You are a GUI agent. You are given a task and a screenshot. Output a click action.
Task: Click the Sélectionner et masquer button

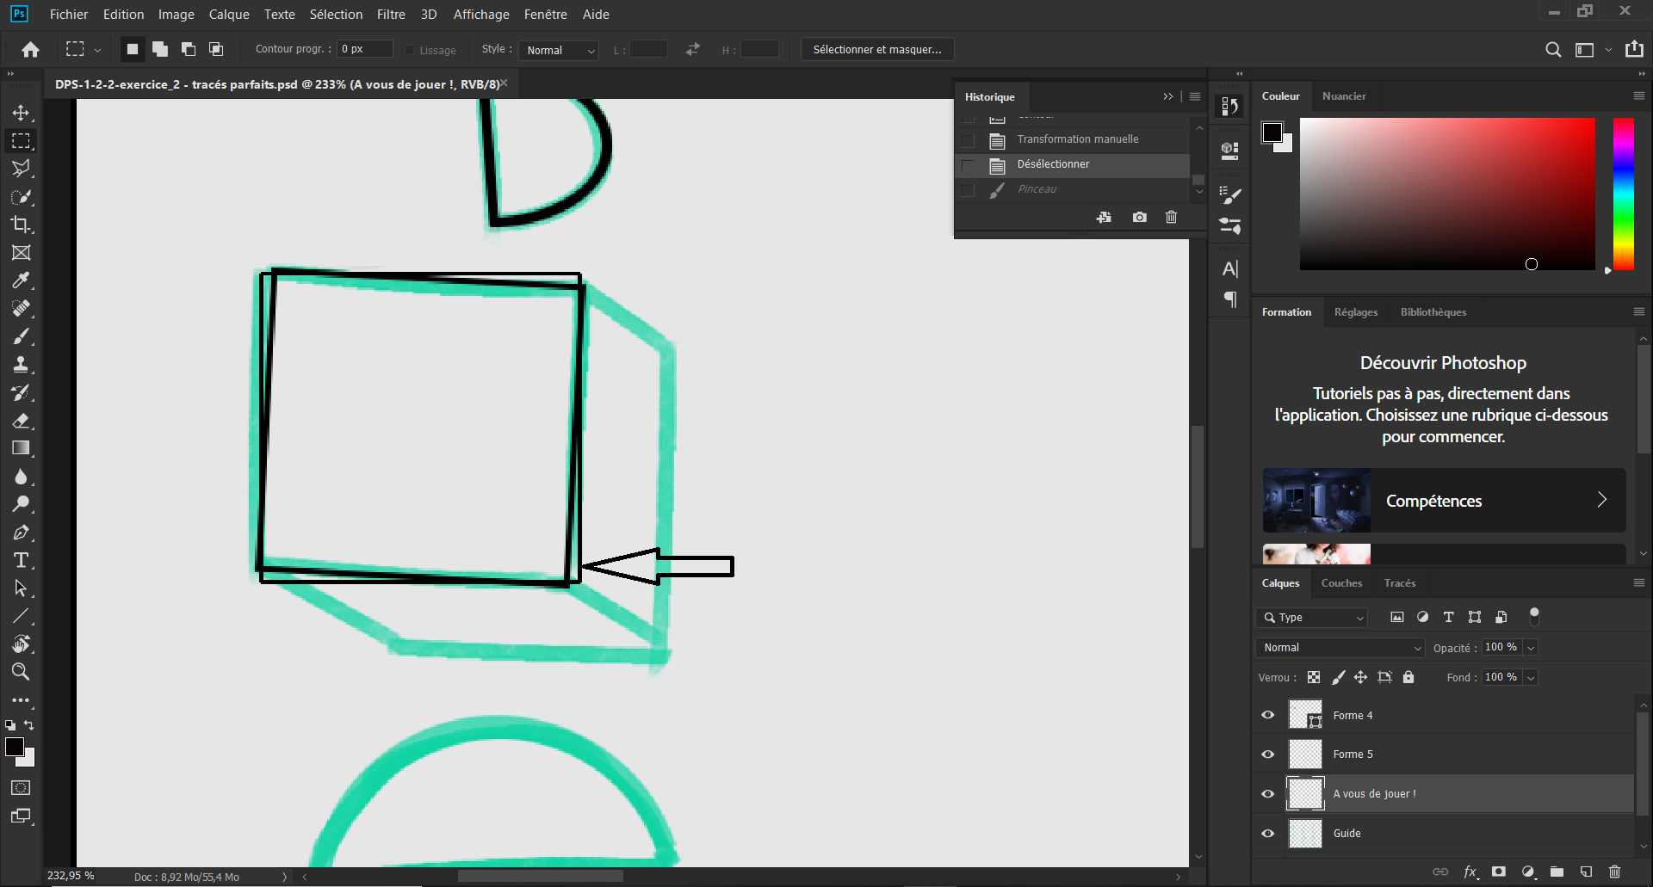point(876,50)
